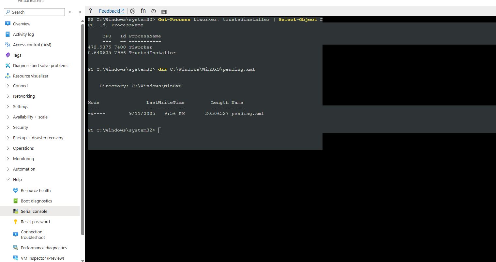The height and width of the screenshot is (262, 496).
Task: Click the Reset password key icon
Action: pos(16,222)
